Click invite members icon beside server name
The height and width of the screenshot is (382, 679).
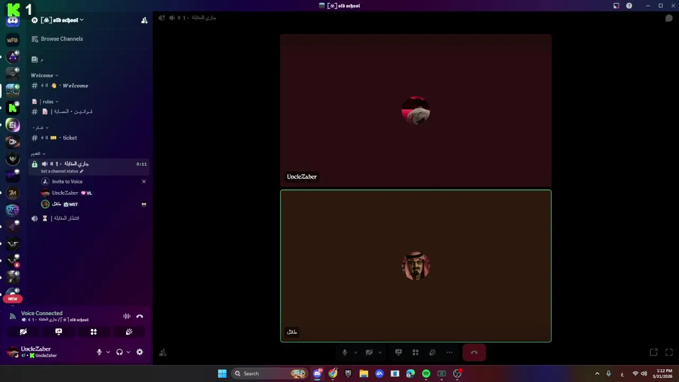tap(144, 20)
